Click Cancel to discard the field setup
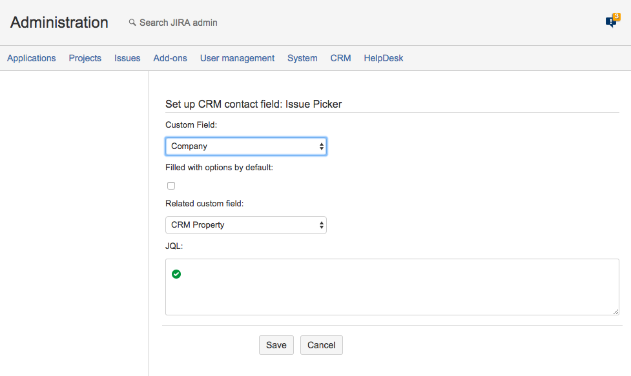Viewport: 631px width, 376px height. click(x=322, y=345)
